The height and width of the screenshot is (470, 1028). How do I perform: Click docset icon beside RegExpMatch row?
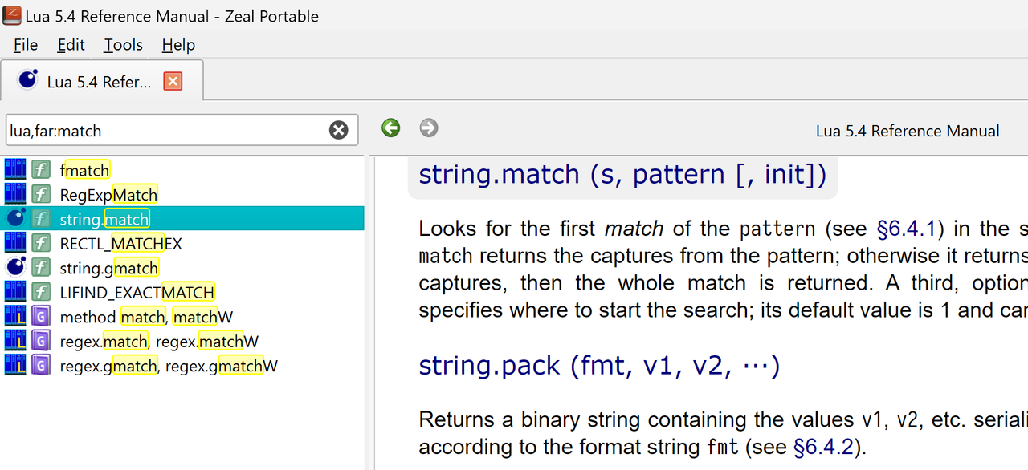(15, 193)
